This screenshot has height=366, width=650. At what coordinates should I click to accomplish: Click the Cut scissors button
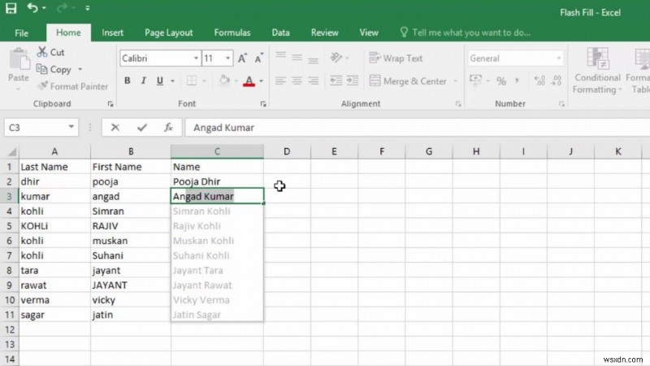coord(50,52)
